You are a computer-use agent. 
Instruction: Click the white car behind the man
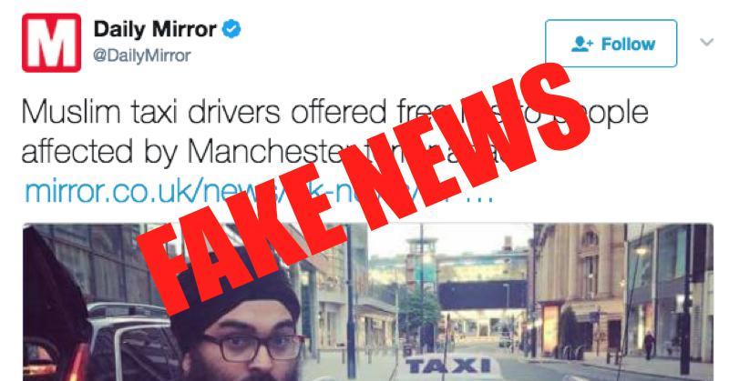(x=131, y=342)
